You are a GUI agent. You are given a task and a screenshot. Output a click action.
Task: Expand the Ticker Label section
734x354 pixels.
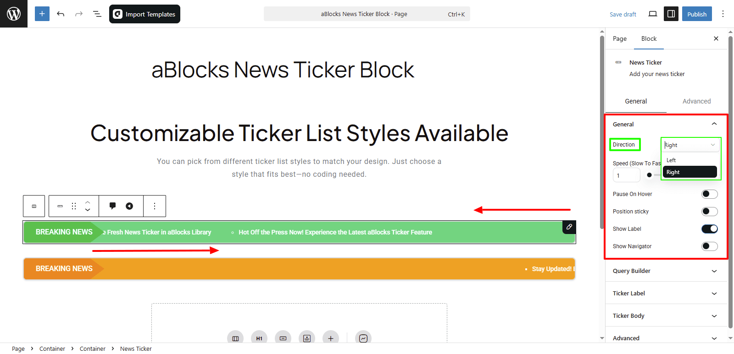tap(666, 294)
